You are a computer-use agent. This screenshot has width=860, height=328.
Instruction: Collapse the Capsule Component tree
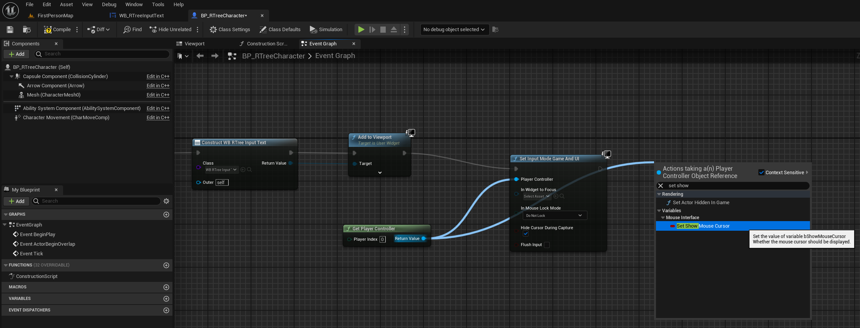[11, 77]
